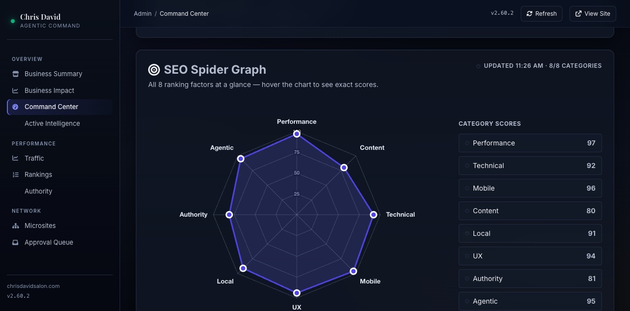The width and height of the screenshot is (630, 311).
Task: Click the v2.60.2 version text in sidebar footer
Action: (18, 296)
